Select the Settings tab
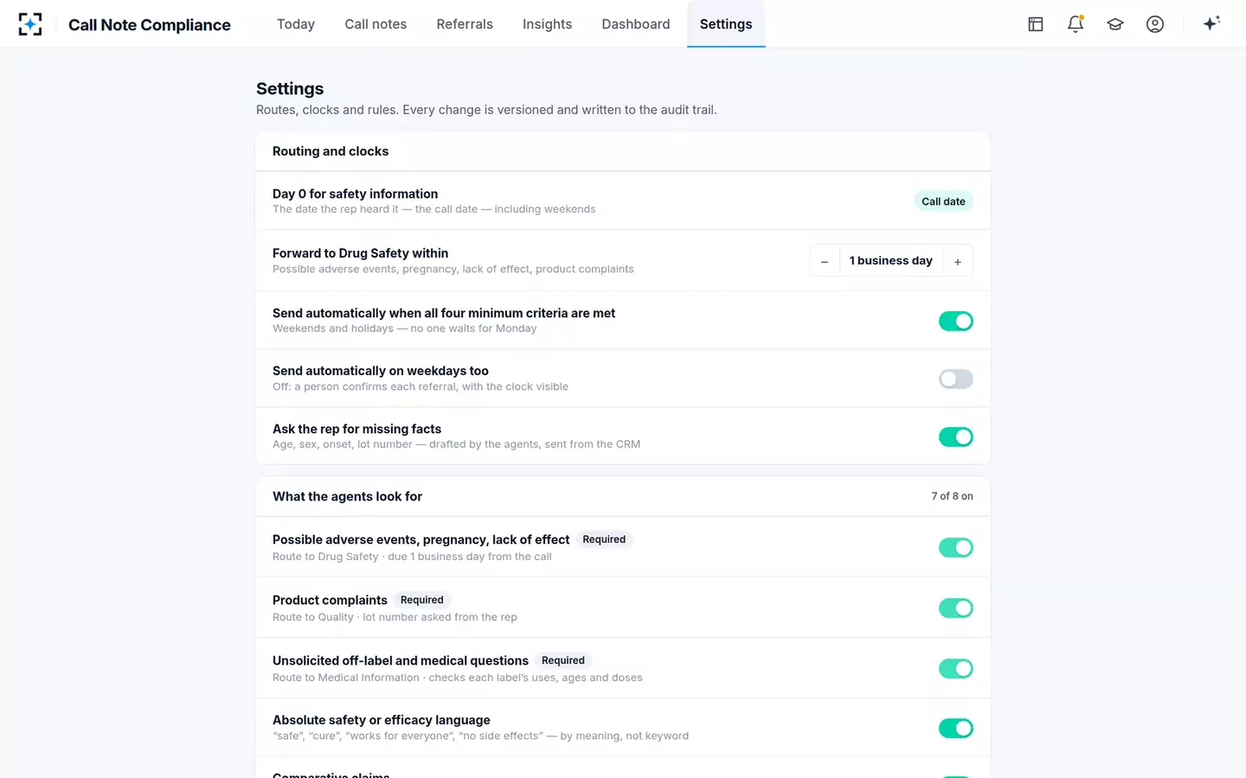Viewport: 1246px width, 778px height. tap(726, 24)
